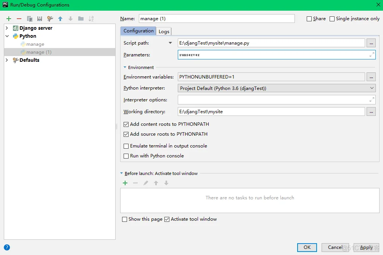This screenshot has height=255, width=383.
Task: Expand the Interpreter options field
Action: tap(372, 100)
